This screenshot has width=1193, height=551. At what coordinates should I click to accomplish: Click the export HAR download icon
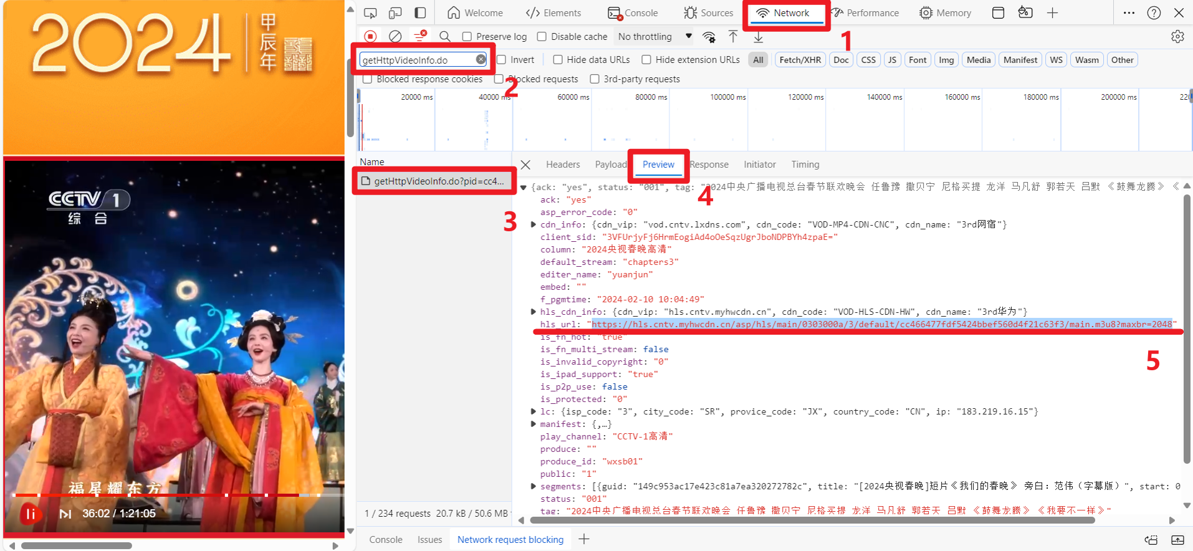[x=758, y=37]
